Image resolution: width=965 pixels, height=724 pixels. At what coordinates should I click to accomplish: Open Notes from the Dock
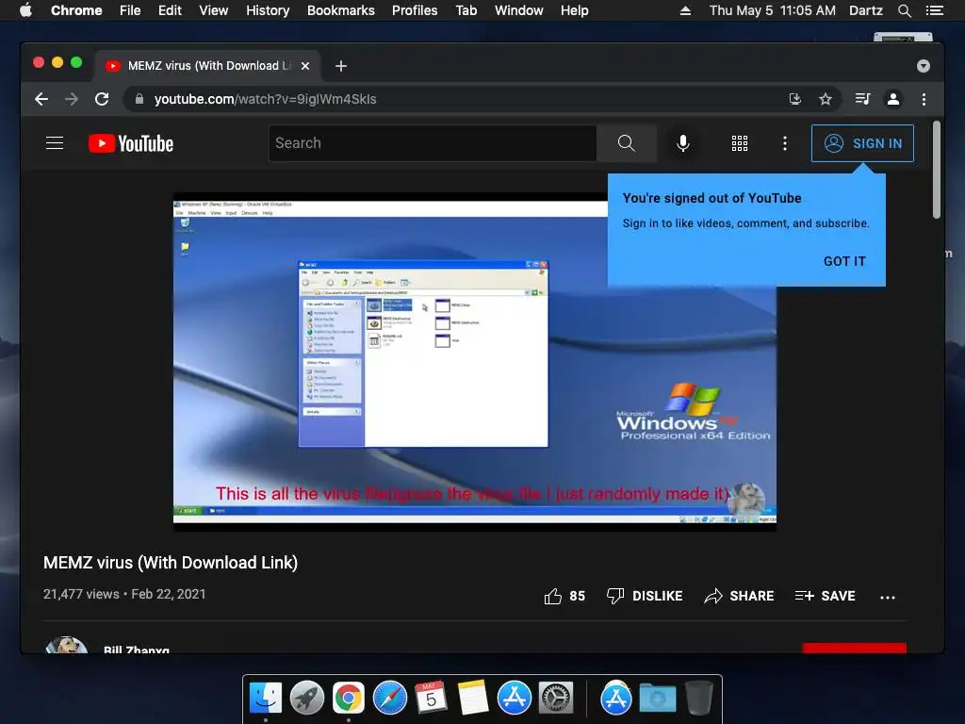pyautogui.click(x=473, y=699)
